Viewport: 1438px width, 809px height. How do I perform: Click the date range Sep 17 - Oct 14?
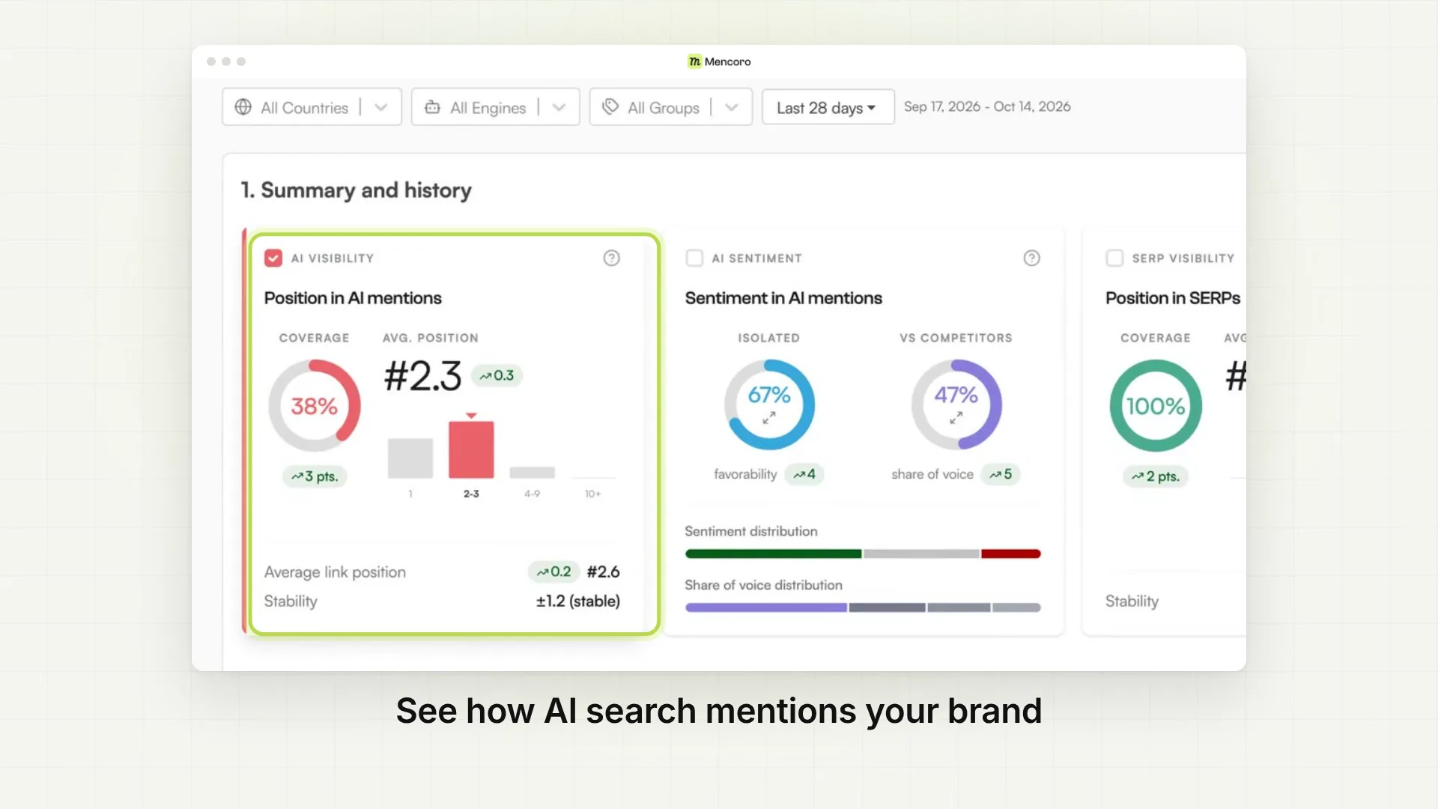[x=987, y=106]
